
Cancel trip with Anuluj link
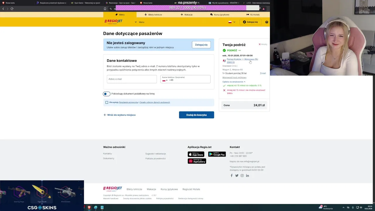click(263, 44)
